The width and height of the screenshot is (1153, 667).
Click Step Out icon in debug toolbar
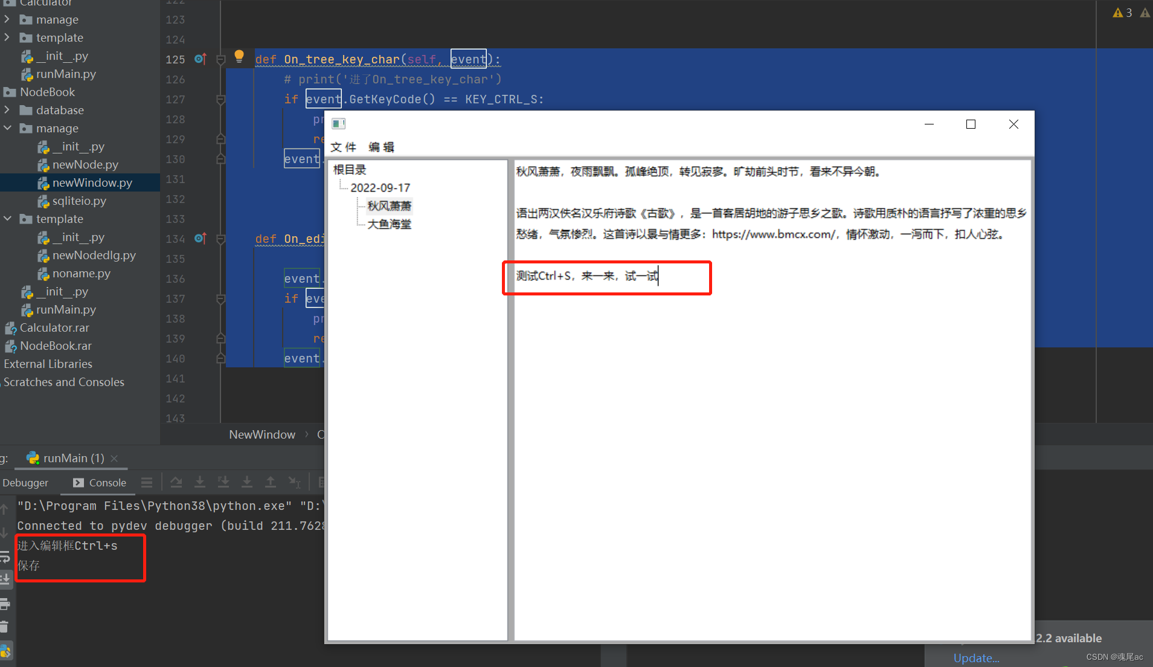click(271, 482)
